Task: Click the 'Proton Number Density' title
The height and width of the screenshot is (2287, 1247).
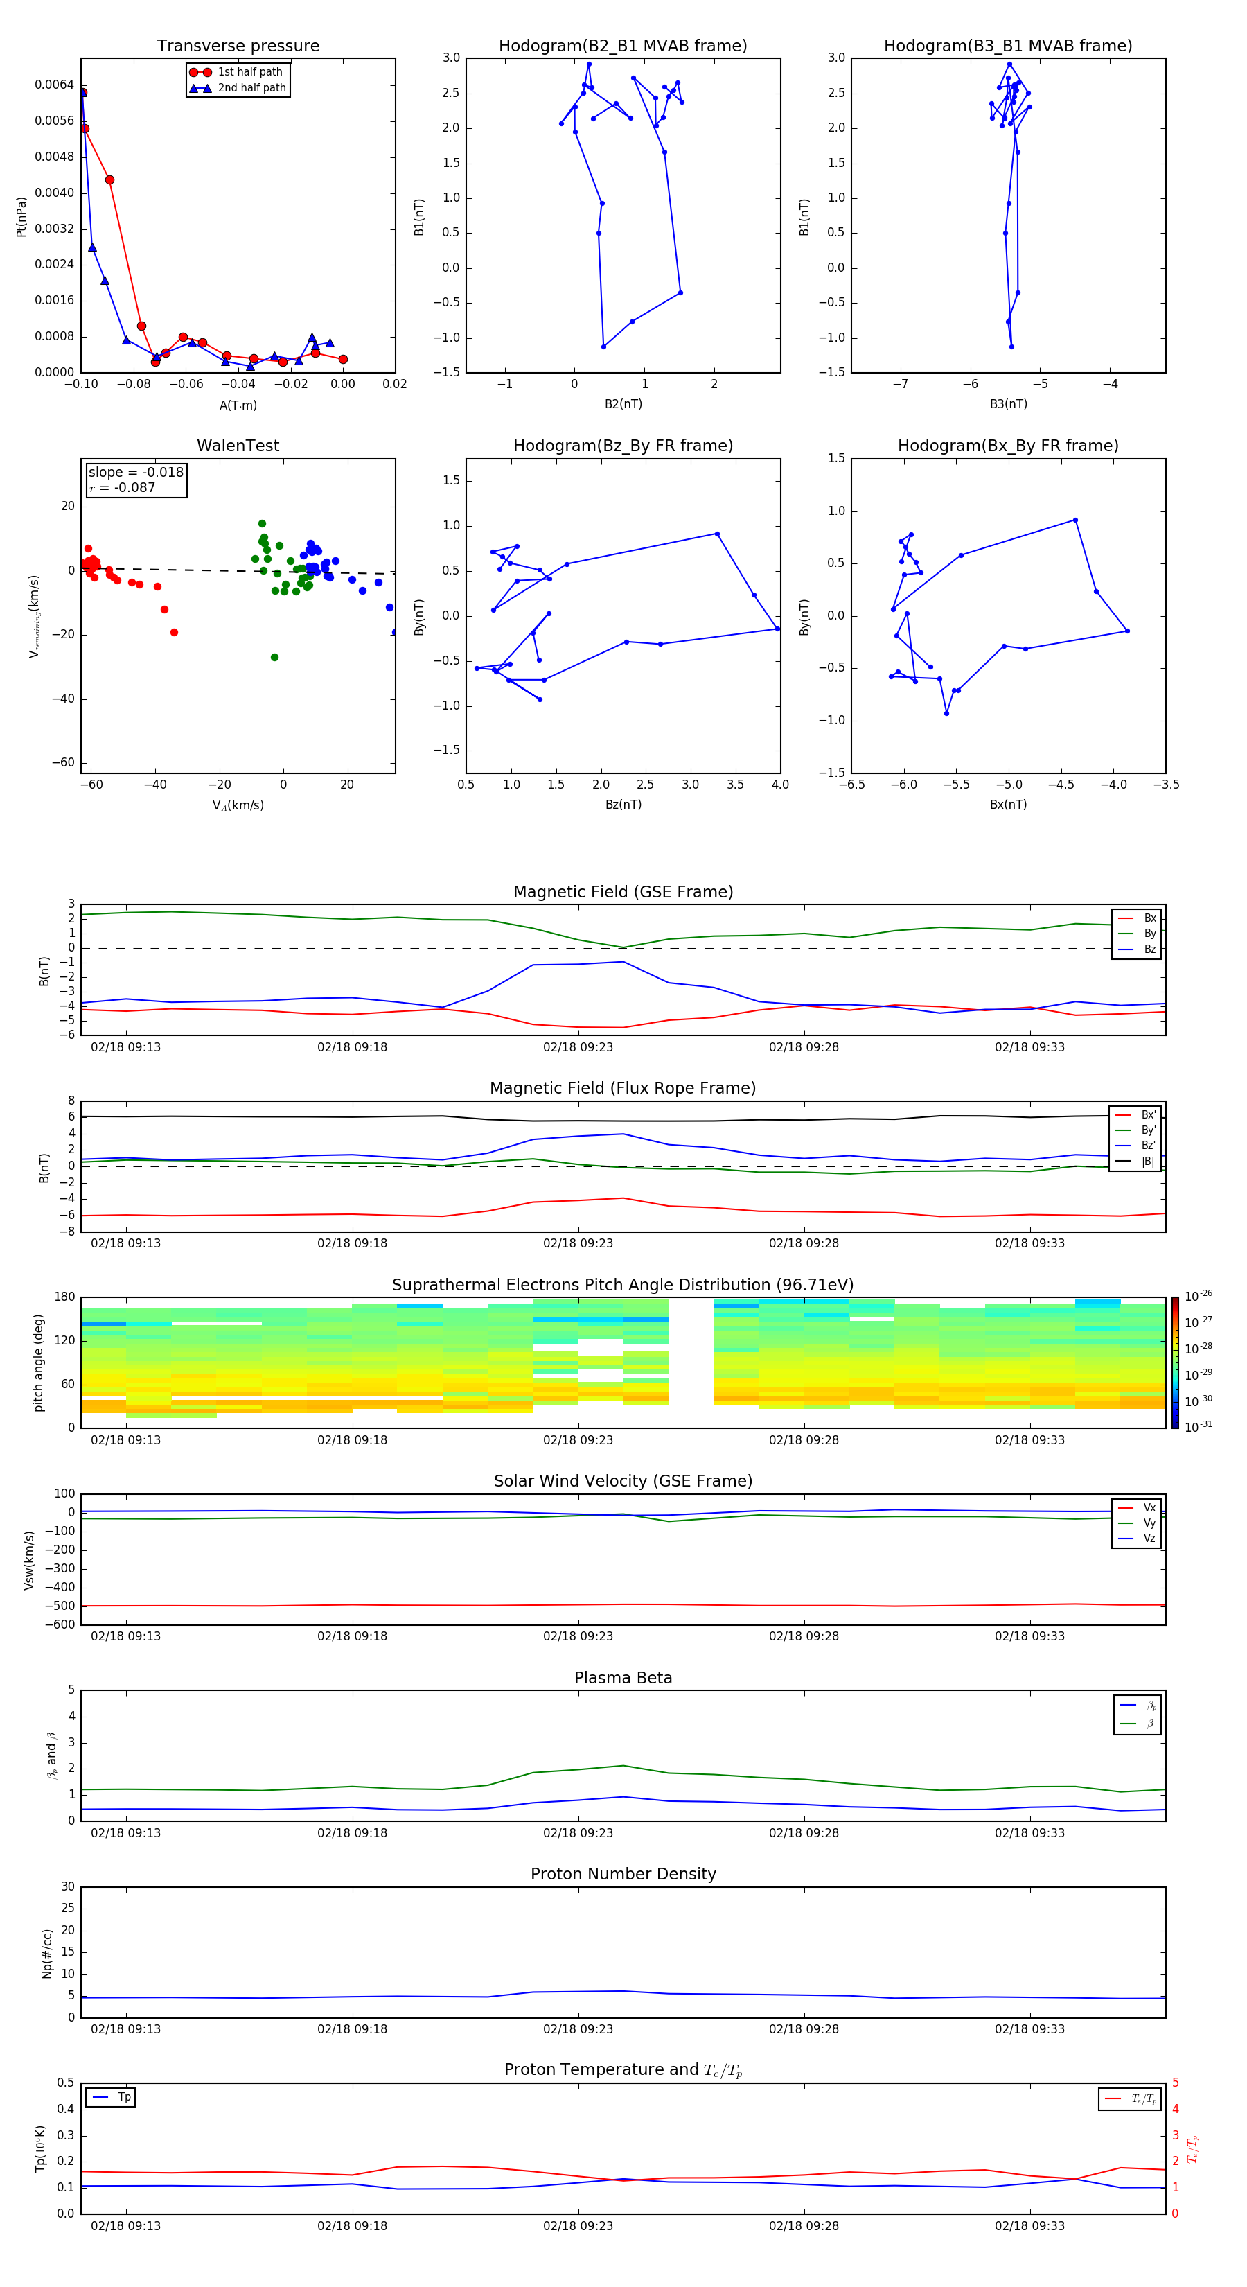Action: (622, 1874)
